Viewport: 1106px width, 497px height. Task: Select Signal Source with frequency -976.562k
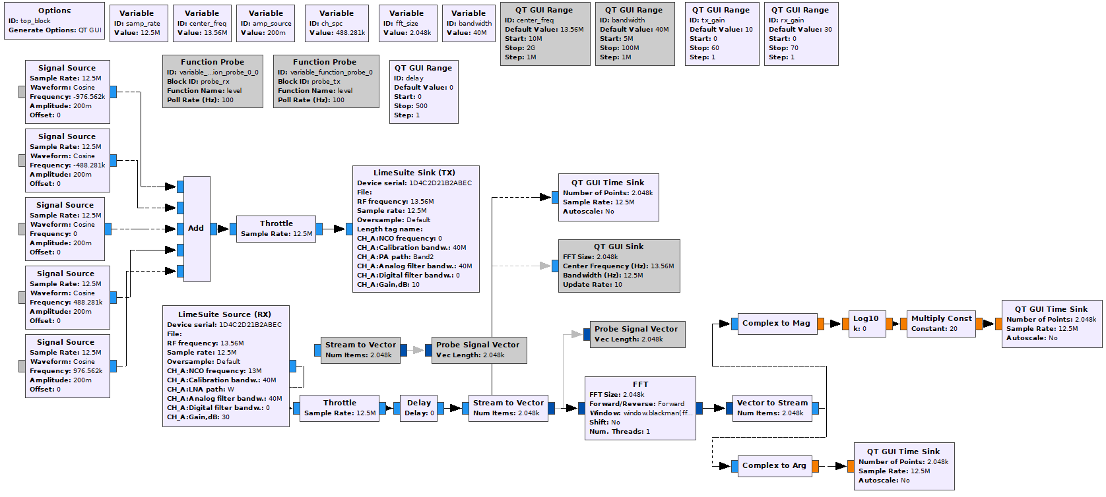point(67,92)
